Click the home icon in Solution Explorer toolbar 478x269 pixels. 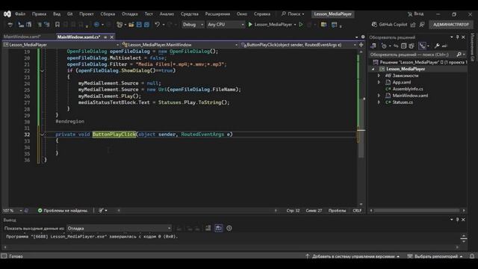tap(373, 46)
